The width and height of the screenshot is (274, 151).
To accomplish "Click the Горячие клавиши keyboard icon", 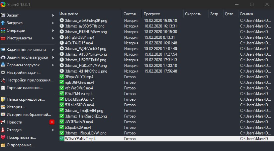I will coord(3,88).
